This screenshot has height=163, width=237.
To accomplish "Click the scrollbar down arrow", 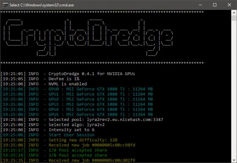I will pos(234,160).
